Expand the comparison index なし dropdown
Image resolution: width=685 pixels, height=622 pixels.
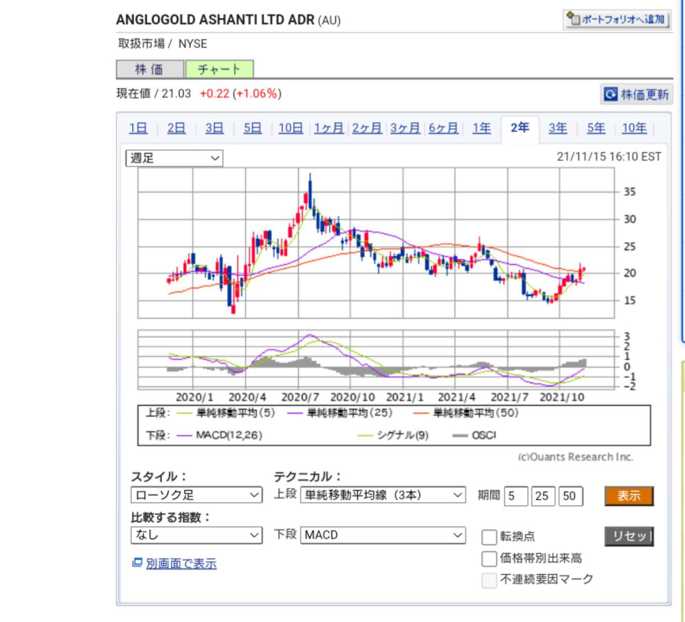[x=196, y=535]
